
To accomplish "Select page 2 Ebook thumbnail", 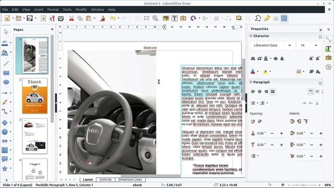I will coord(35,96).
